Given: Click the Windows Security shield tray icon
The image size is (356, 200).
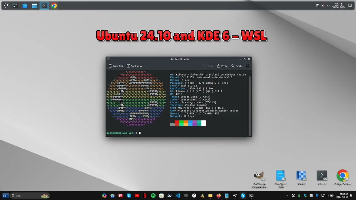Looking at the screenshot, I should (305, 196).
